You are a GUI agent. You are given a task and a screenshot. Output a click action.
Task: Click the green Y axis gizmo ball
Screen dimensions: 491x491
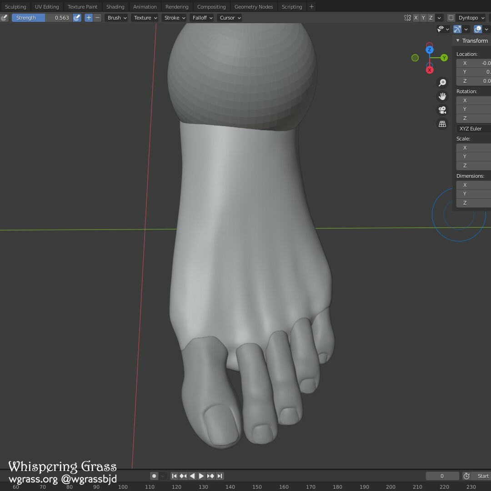(444, 58)
